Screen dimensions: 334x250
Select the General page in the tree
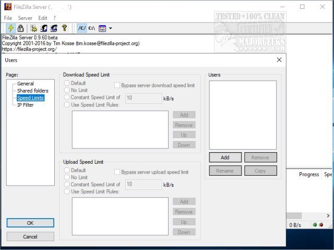26,84
